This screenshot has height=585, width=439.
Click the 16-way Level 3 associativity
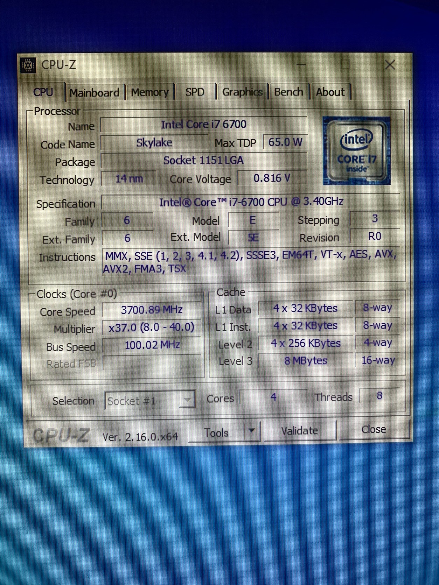378,360
